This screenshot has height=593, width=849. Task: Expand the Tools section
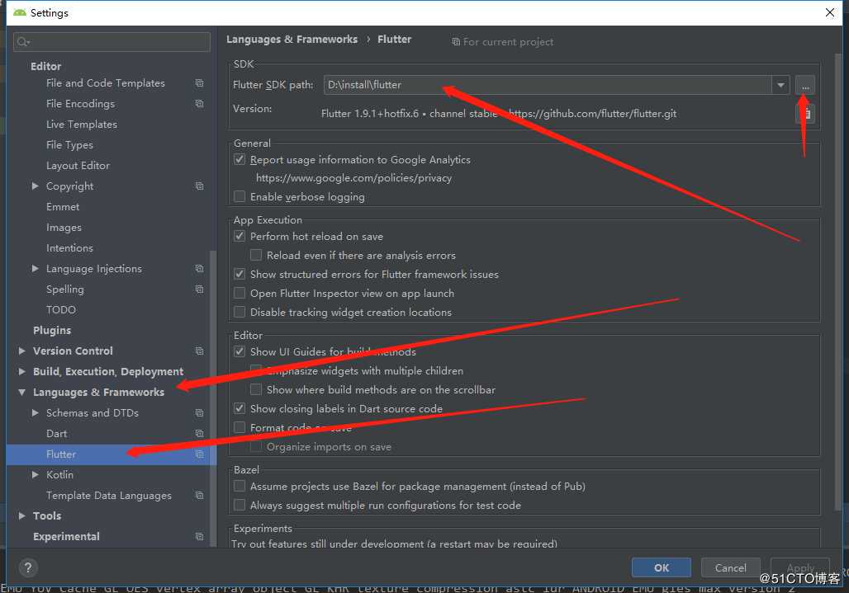(x=22, y=515)
